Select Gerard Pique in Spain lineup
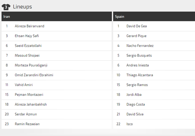 136,36
